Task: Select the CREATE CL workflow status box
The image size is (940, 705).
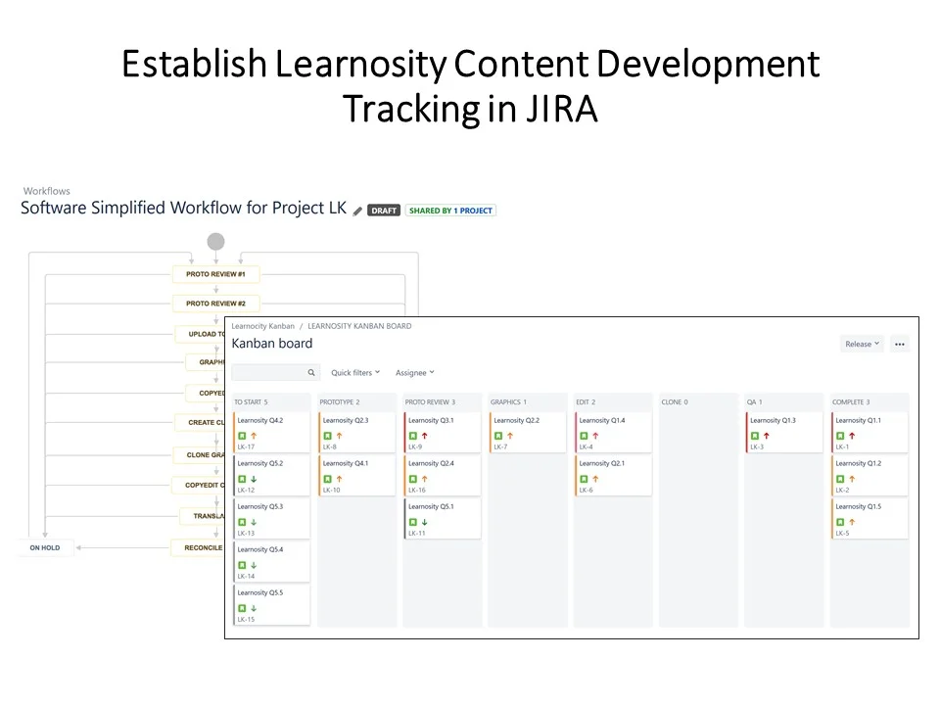Action: tap(200, 423)
